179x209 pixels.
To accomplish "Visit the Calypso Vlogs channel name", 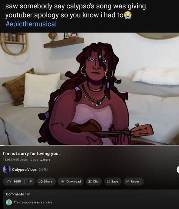I will [x=24, y=170].
